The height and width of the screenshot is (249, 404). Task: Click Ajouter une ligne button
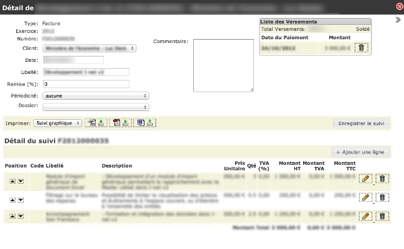360,152
